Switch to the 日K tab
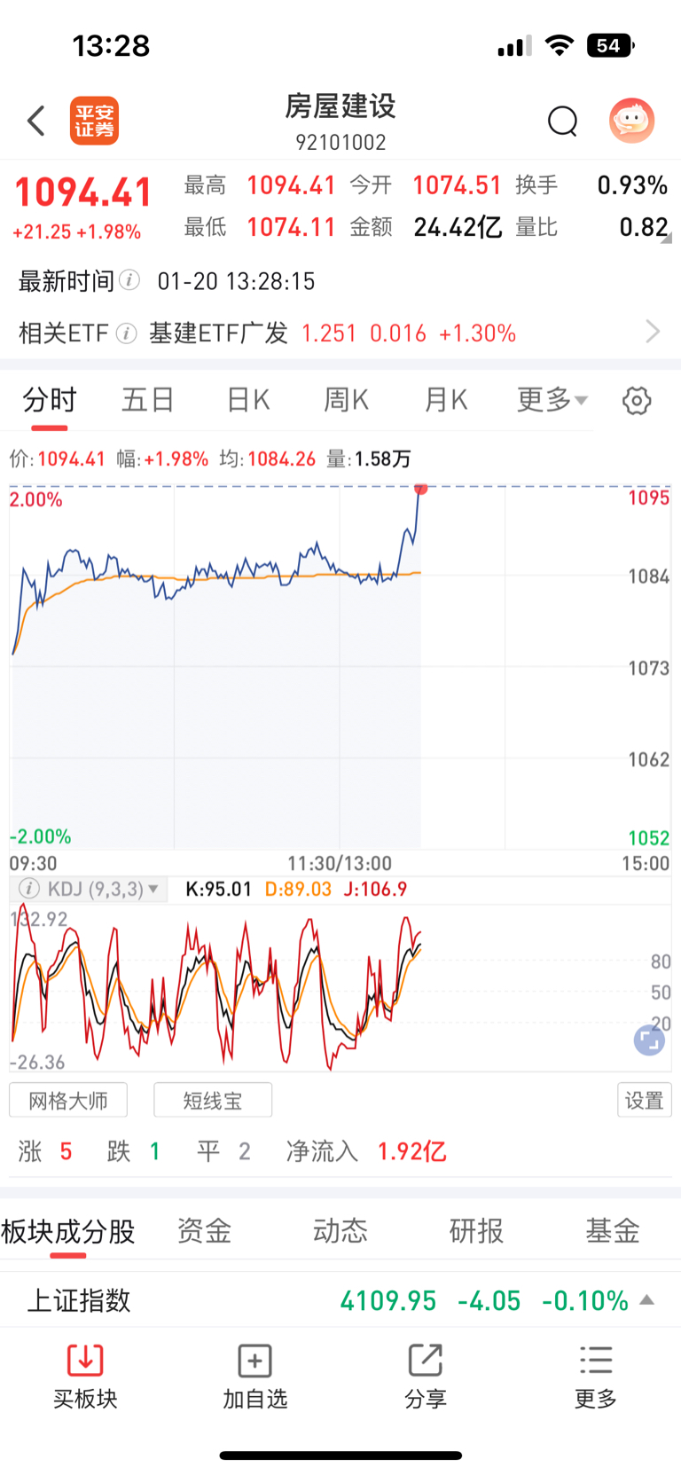681x1475 pixels. pyautogui.click(x=248, y=400)
